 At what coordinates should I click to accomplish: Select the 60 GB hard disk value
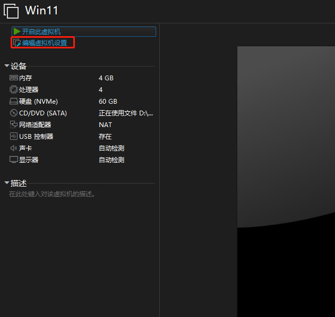[108, 102]
